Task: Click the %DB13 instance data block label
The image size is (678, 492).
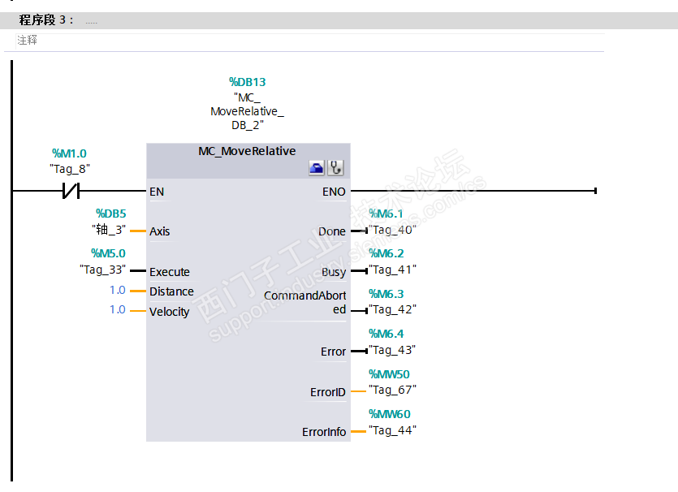Action: 248,82
